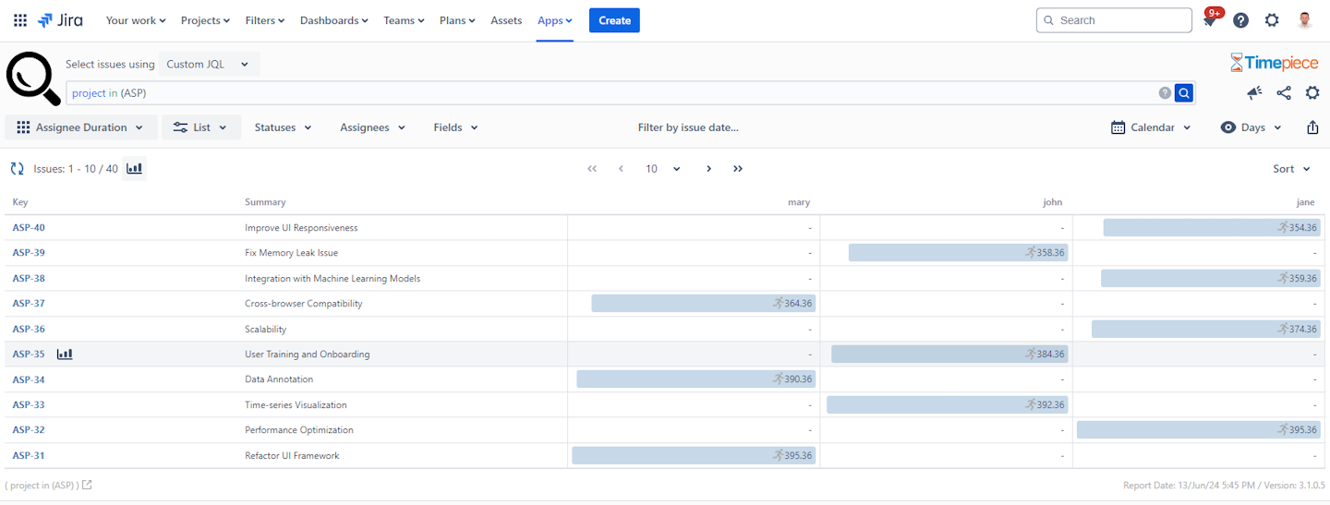Open the user profile avatar
1330x505 pixels.
tap(1304, 20)
